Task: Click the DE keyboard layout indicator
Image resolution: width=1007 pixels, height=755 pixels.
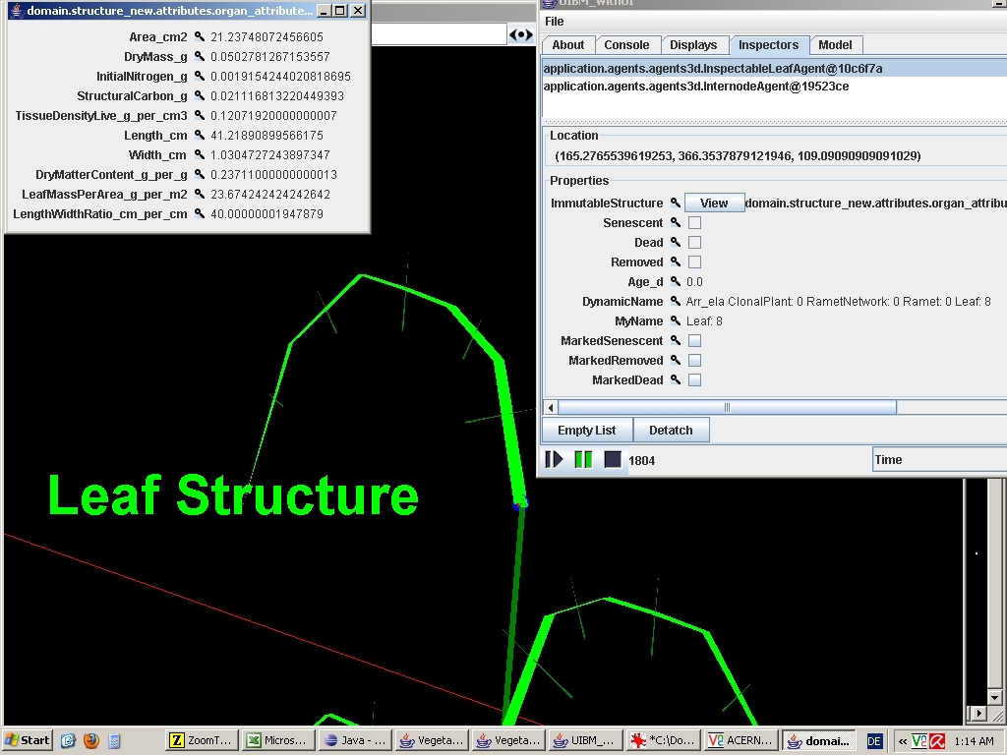Action: 873,739
